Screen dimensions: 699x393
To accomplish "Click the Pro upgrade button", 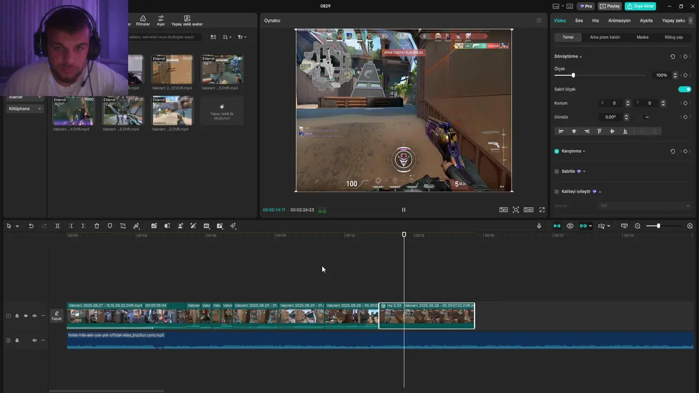I will [587, 6].
